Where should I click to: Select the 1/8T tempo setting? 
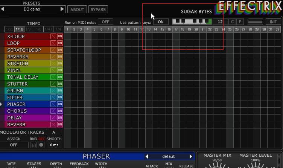[x=29, y=29]
